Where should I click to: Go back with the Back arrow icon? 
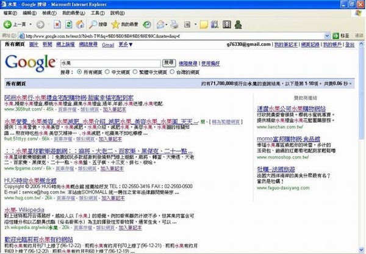click(7, 24)
